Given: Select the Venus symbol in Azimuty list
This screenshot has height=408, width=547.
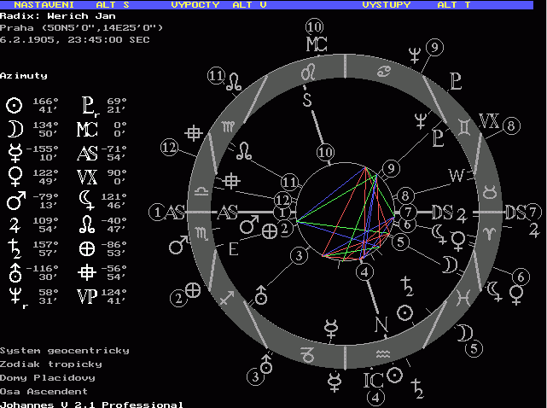Looking at the screenshot, I should (14, 175).
